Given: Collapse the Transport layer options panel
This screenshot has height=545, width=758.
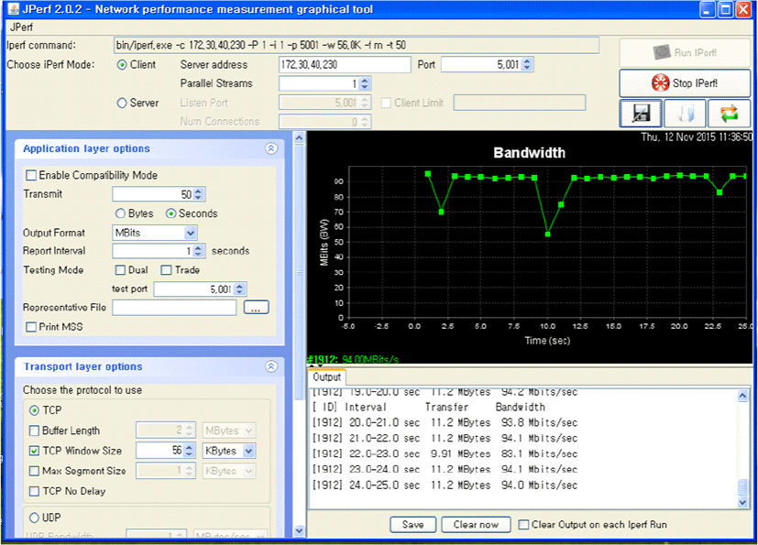Looking at the screenshot, I should tap(271, 366).
